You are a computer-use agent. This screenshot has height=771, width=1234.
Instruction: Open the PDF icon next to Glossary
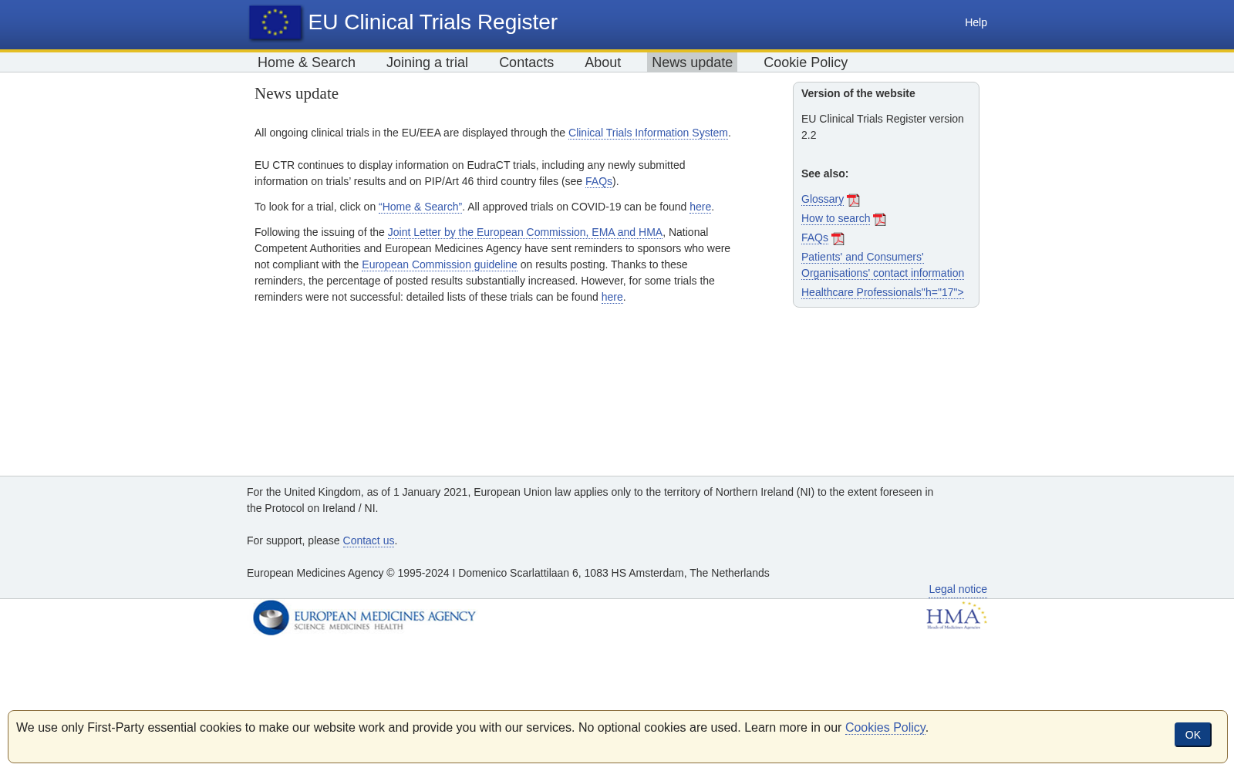pyautogui.click(x=853, y=200)
